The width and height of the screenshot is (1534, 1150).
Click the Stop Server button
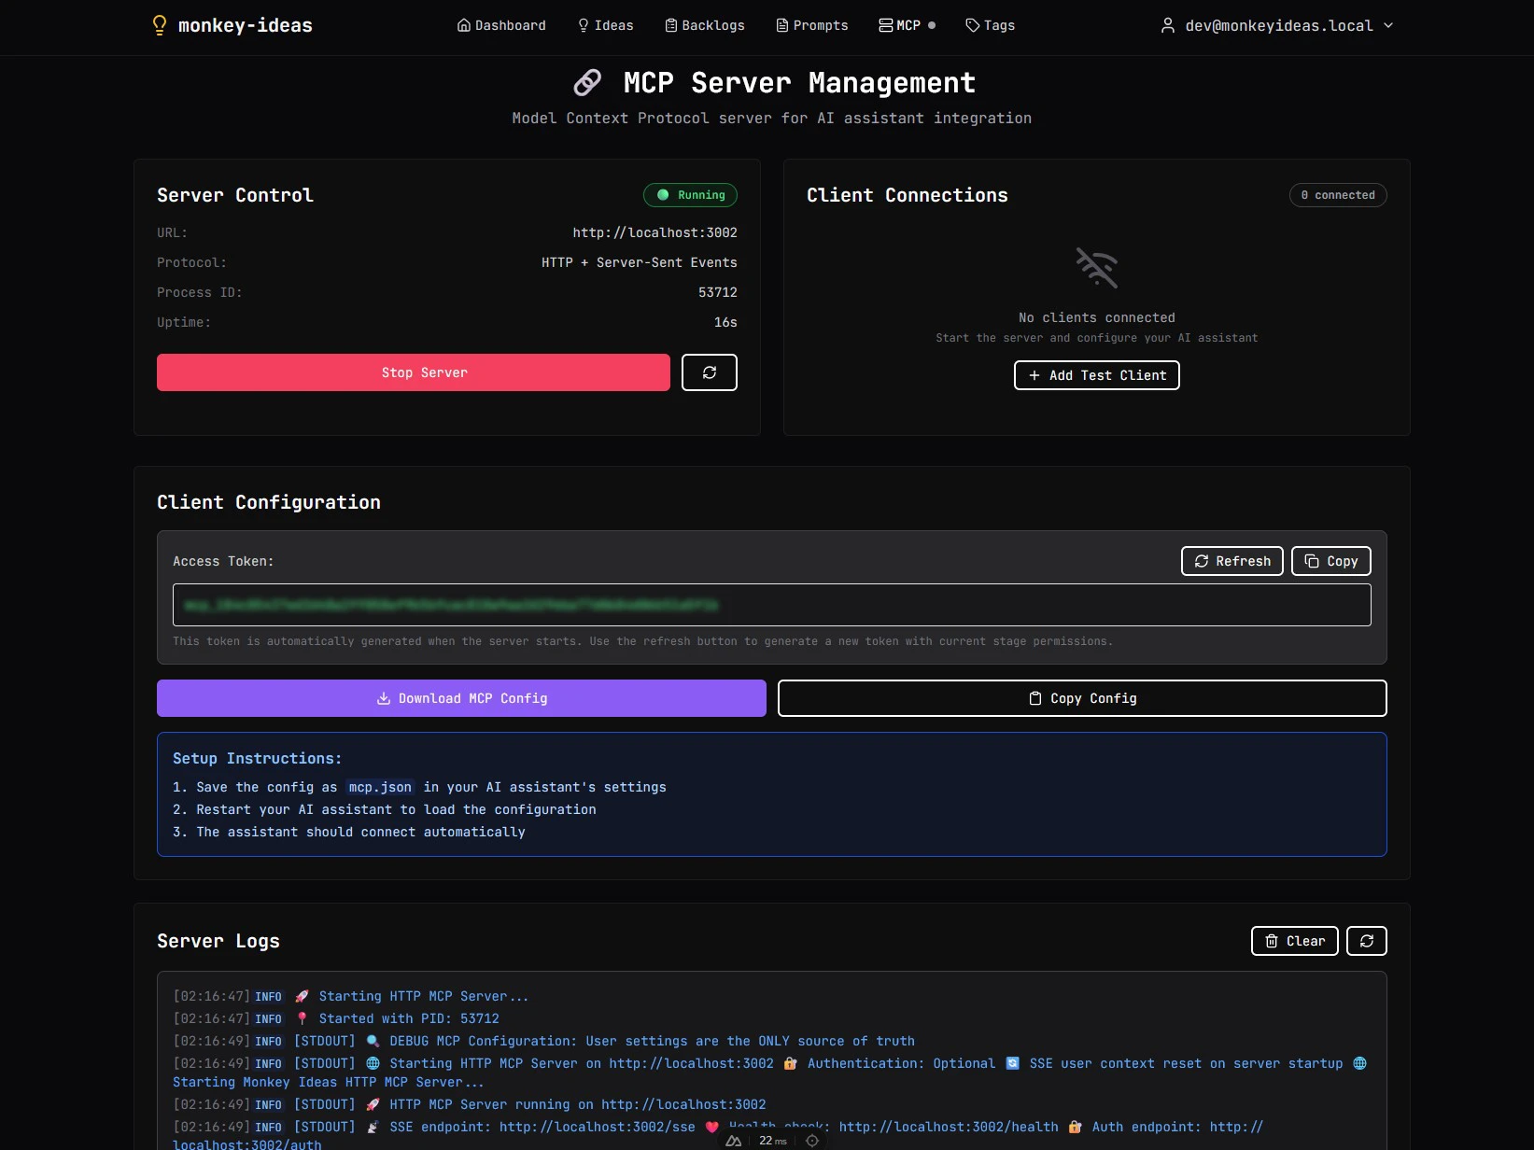(414, 372)
